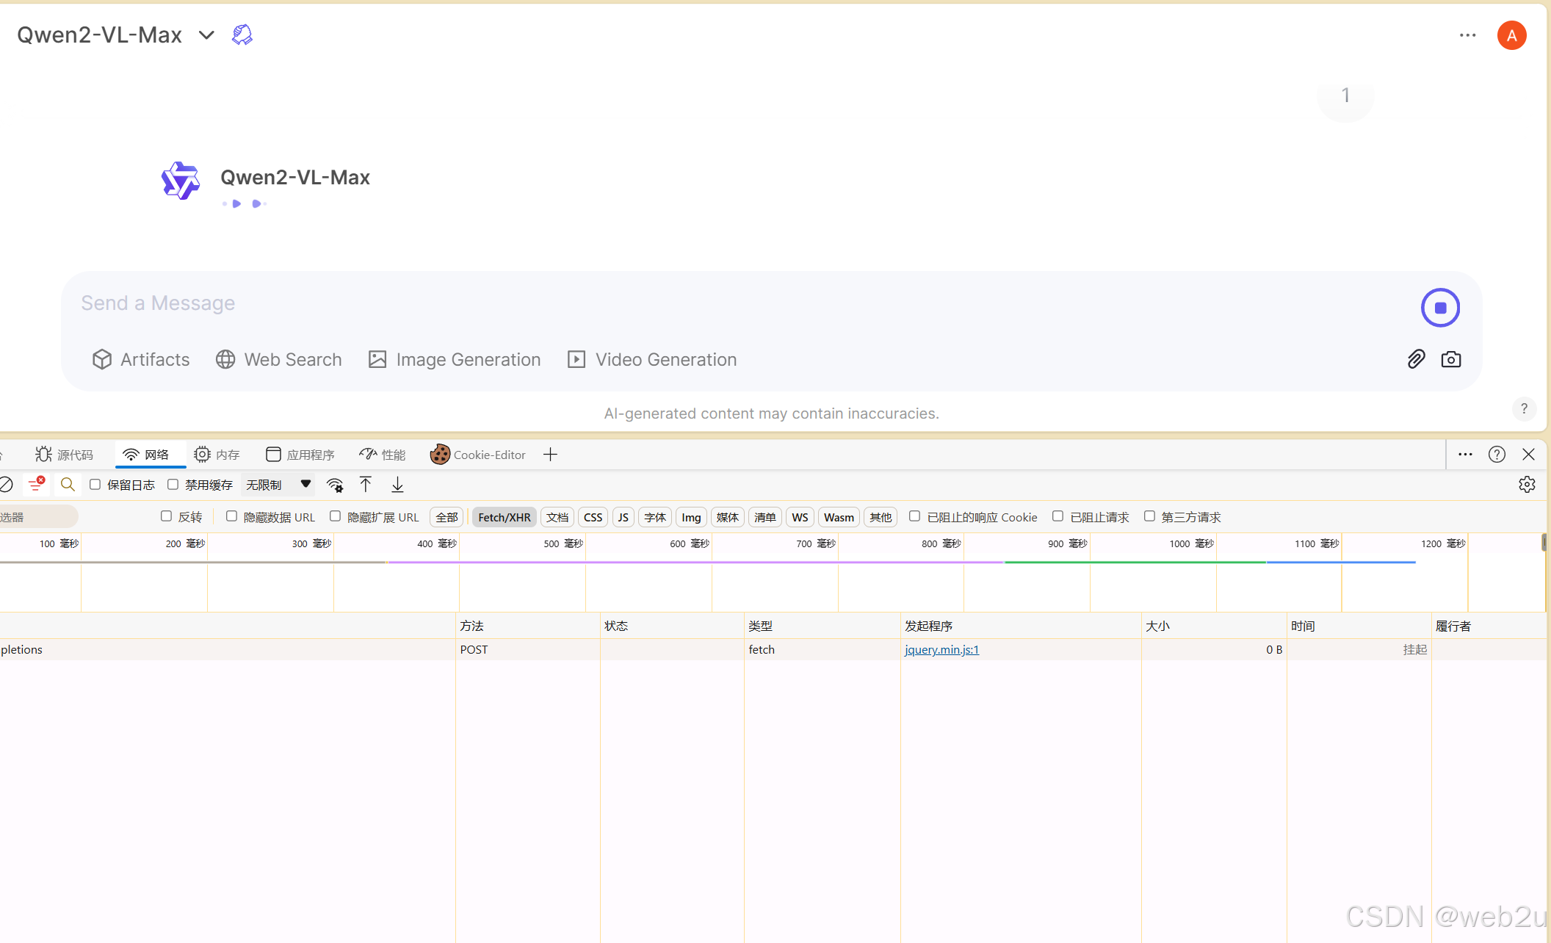
Task: Click the network search magnifier icon
Action: [68, 485]
